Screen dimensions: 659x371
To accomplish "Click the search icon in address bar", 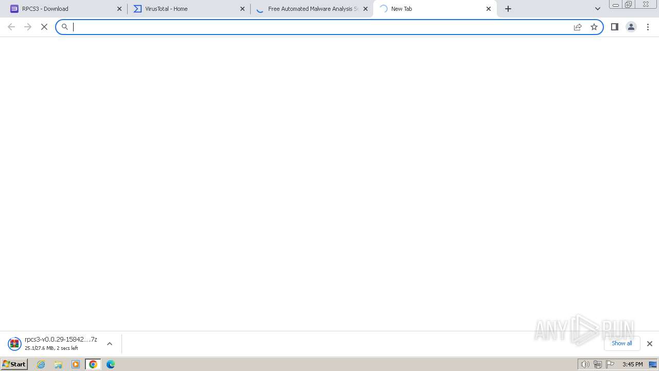I will click(x=65, y=27).
